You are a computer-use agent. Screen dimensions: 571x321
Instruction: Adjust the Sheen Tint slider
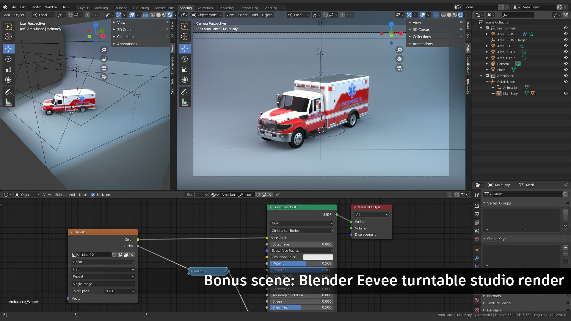point(302,307)
